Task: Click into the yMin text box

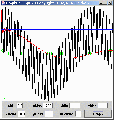Action: [x=75, y=105]
